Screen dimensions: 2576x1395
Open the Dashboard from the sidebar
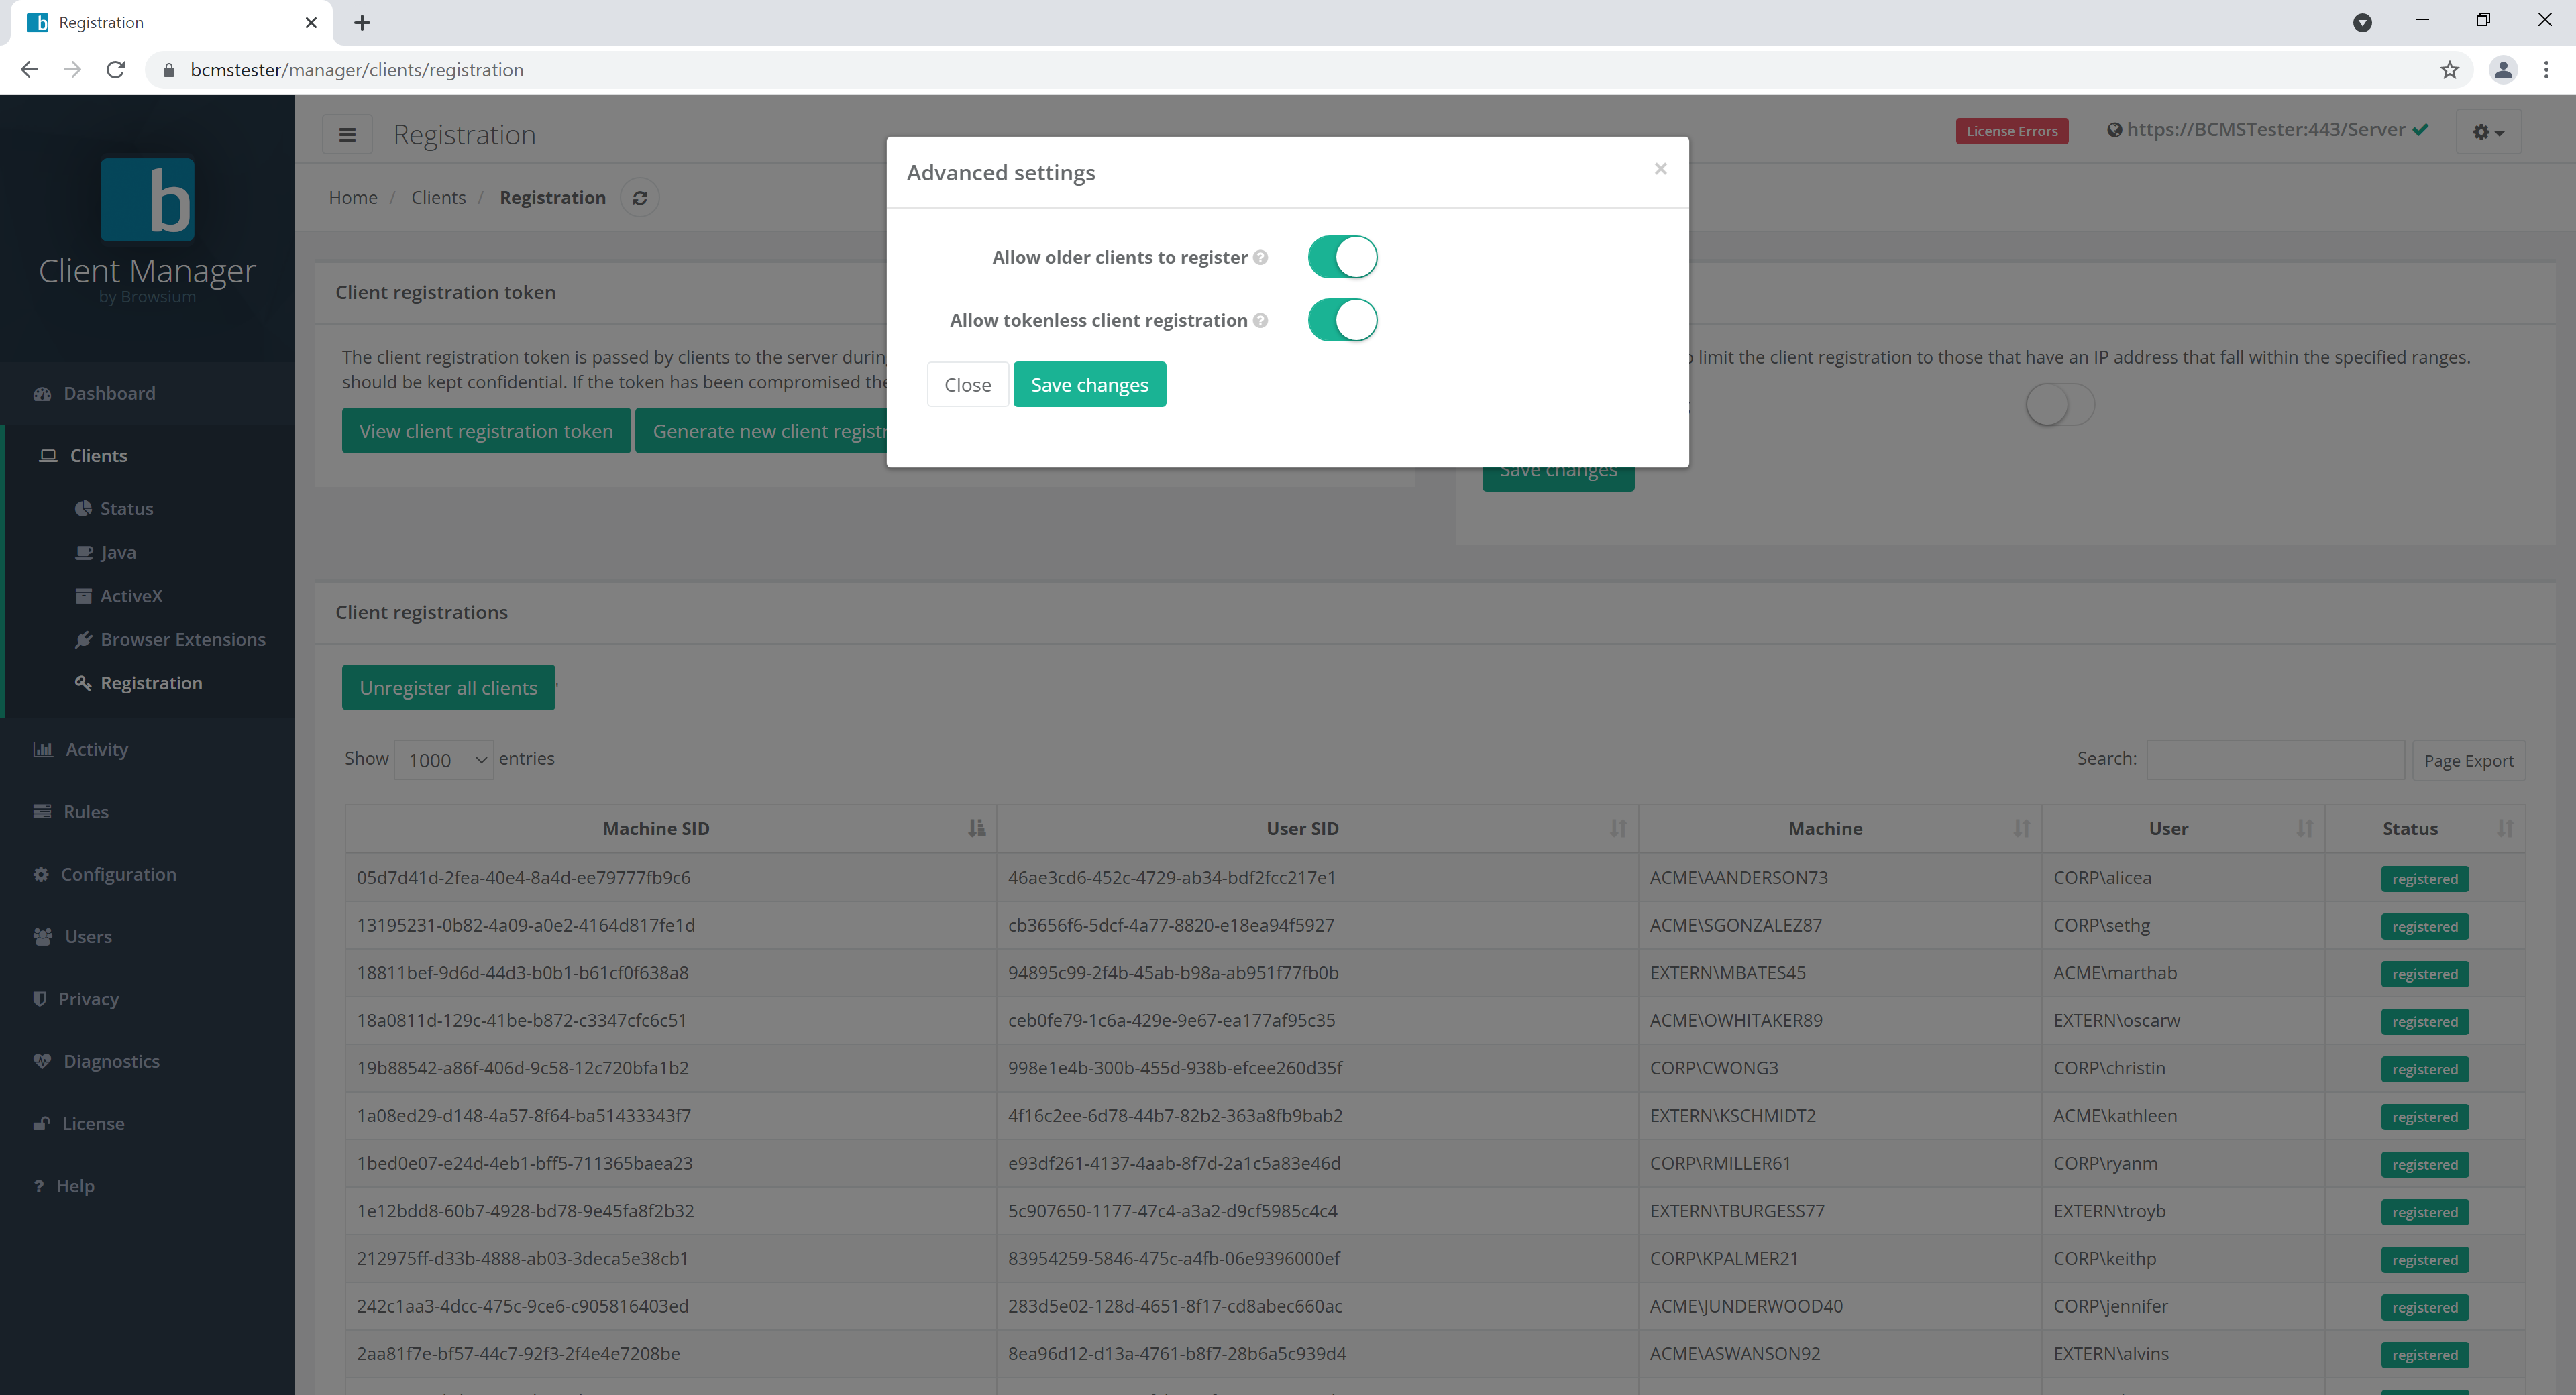[108, 393]
